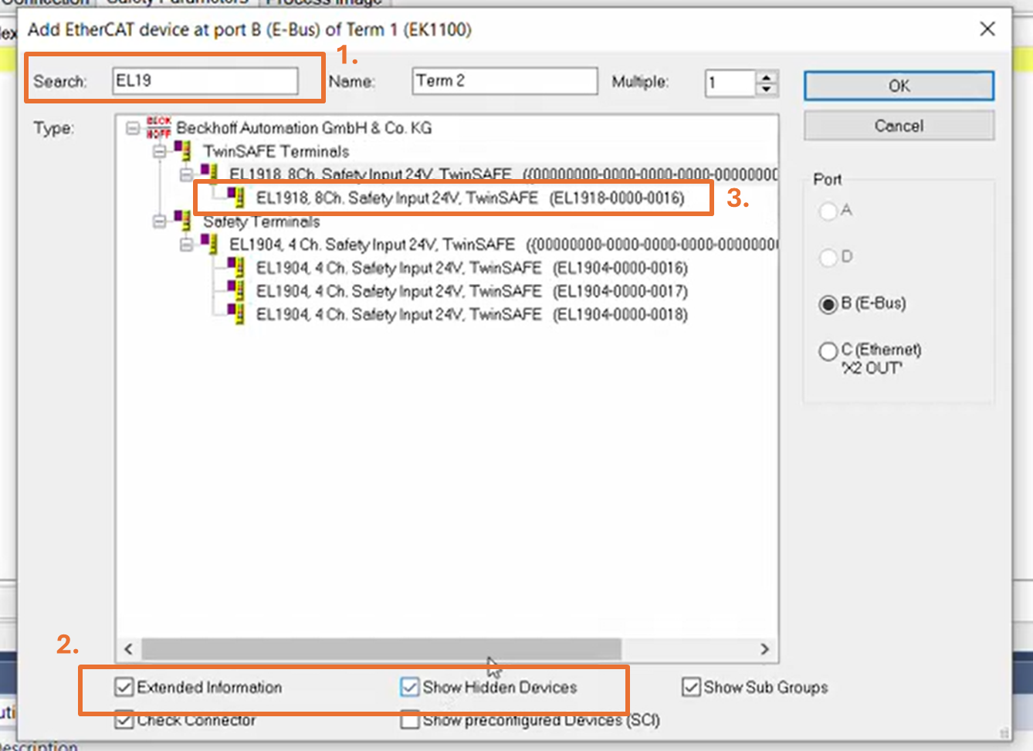Collapse the Beckhoff Automation tree node
Viewport: 1033px width, 751px height.
tap(133, 128)
